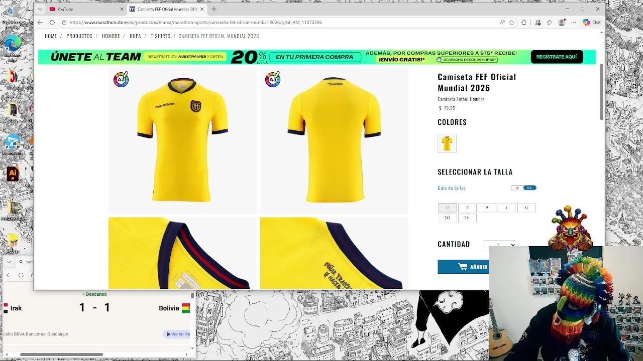Click the ÚNETE AL TEAM promo banner
643x361 pixels.
point(317,57)
